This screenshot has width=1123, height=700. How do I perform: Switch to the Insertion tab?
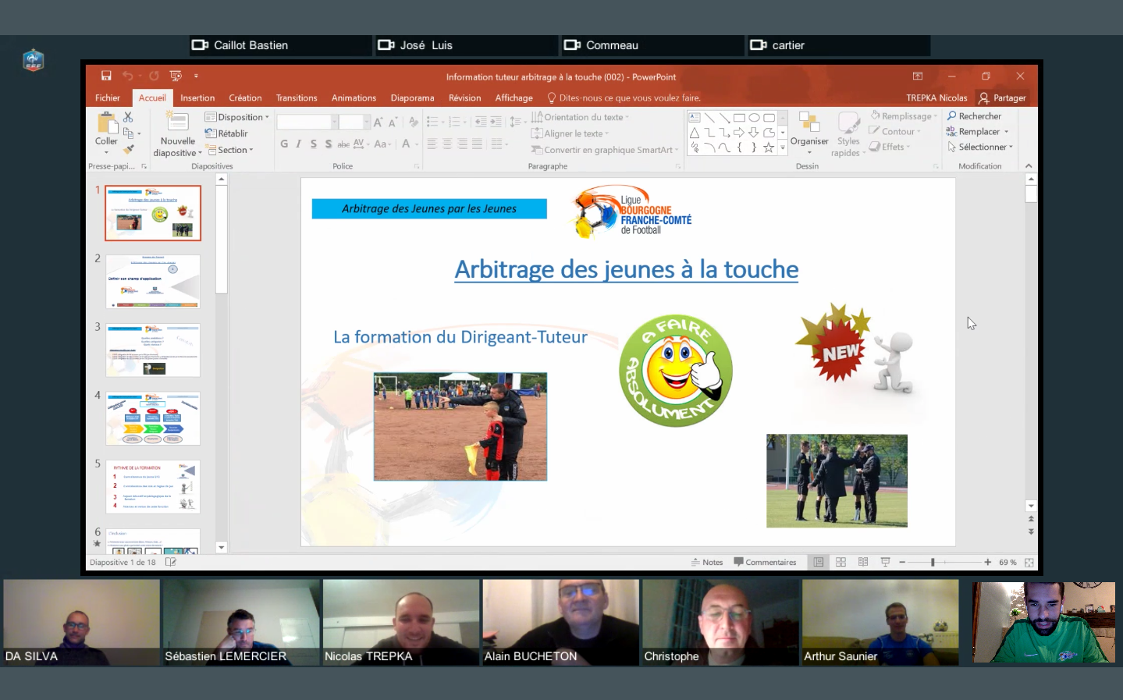(x=197, y=98)
